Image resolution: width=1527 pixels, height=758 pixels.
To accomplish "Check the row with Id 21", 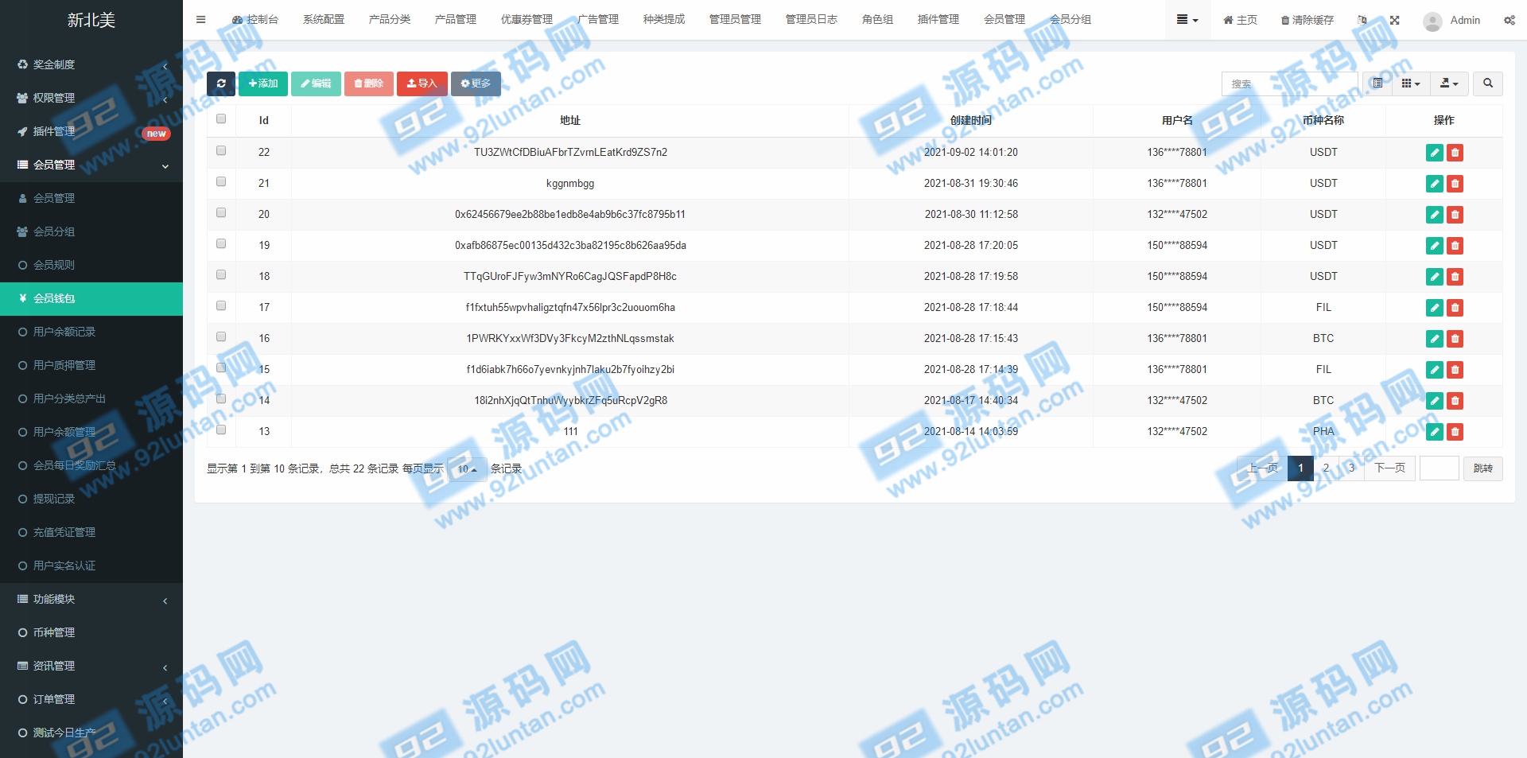I will click(221, 182).
